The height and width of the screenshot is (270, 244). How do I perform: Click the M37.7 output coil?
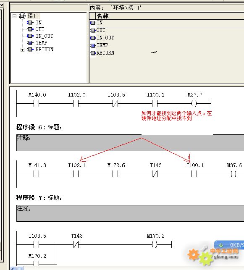(194, 103)
